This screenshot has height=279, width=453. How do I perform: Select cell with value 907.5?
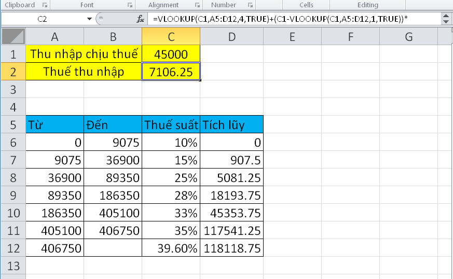click(232, 160)
